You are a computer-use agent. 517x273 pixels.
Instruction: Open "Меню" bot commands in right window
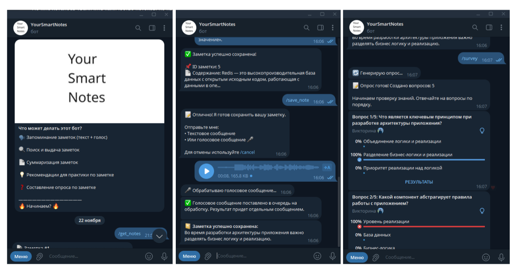click(357, 257)
